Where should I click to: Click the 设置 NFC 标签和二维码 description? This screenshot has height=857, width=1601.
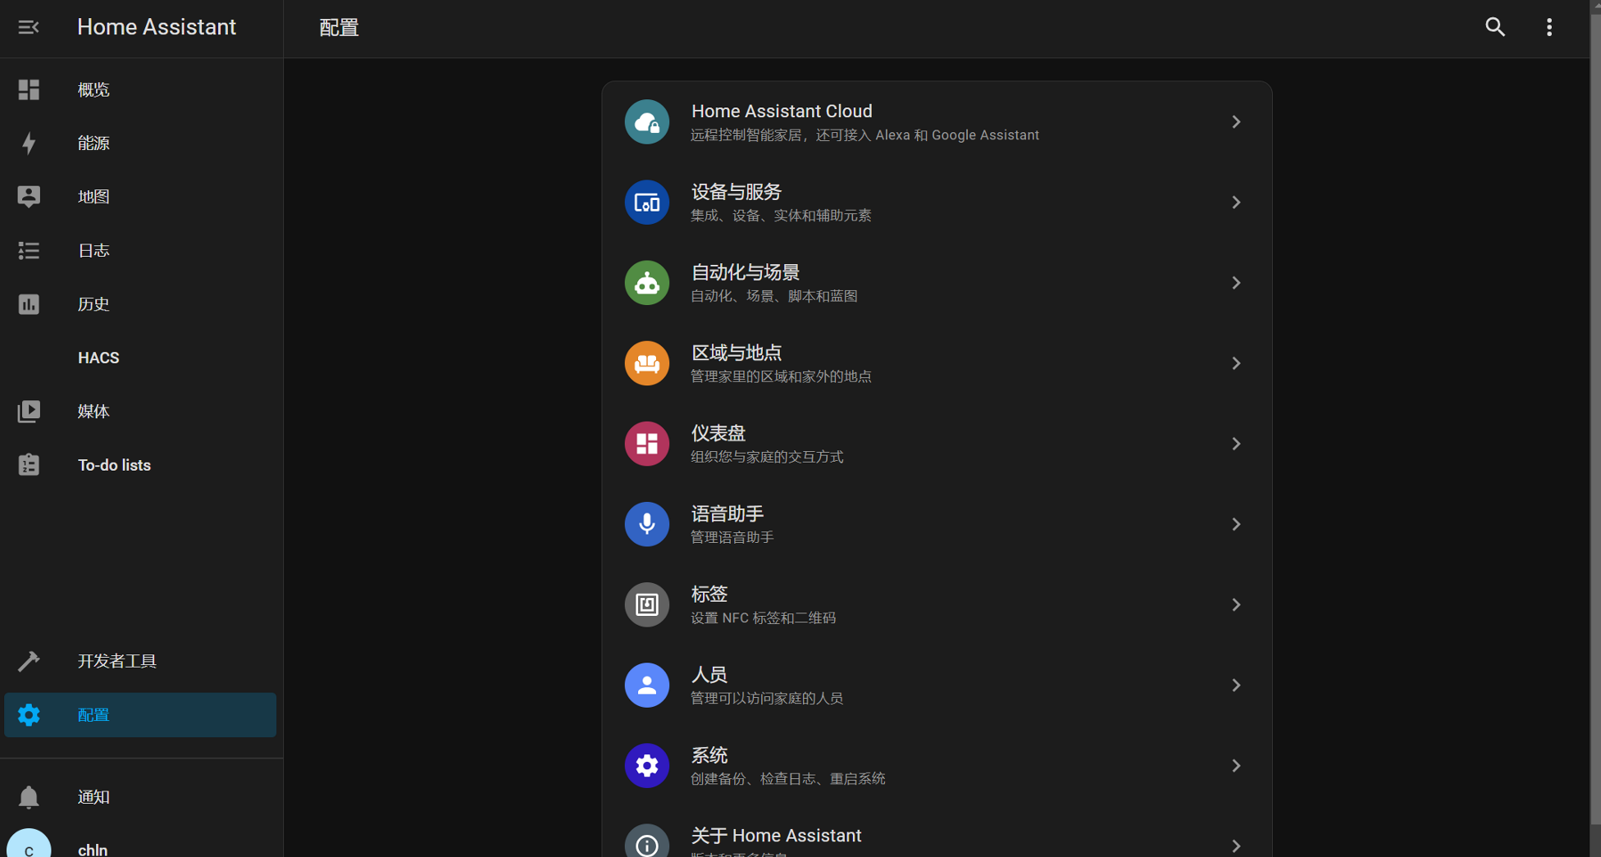coord(763,618)
